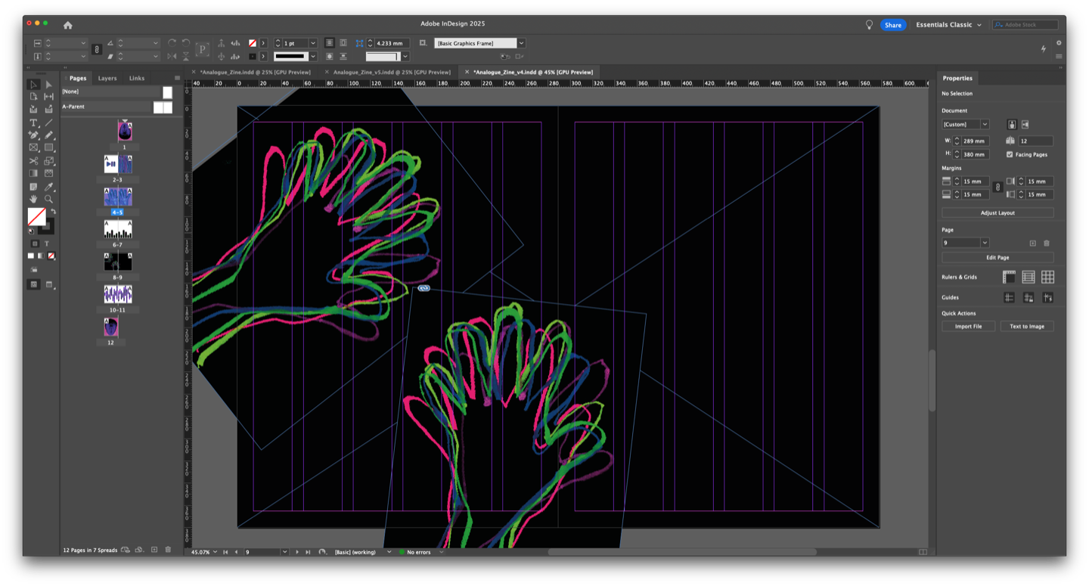The width and height of the screenshot is (1089, 586).
Task: Switch to Analogue_Zine_v5.indd document tab
Action: pos(391,72)
